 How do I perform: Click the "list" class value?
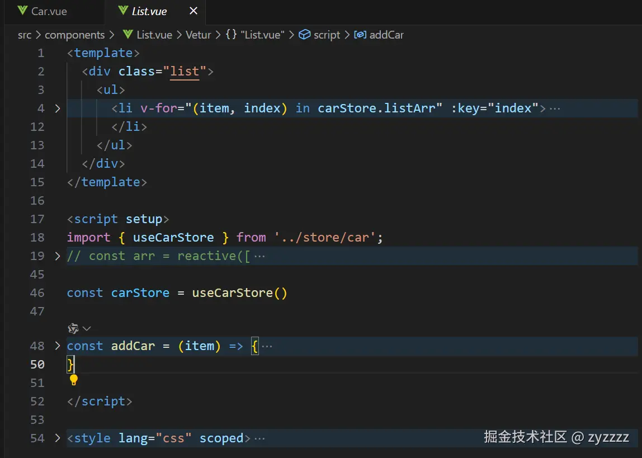click(x=184, y=72)
